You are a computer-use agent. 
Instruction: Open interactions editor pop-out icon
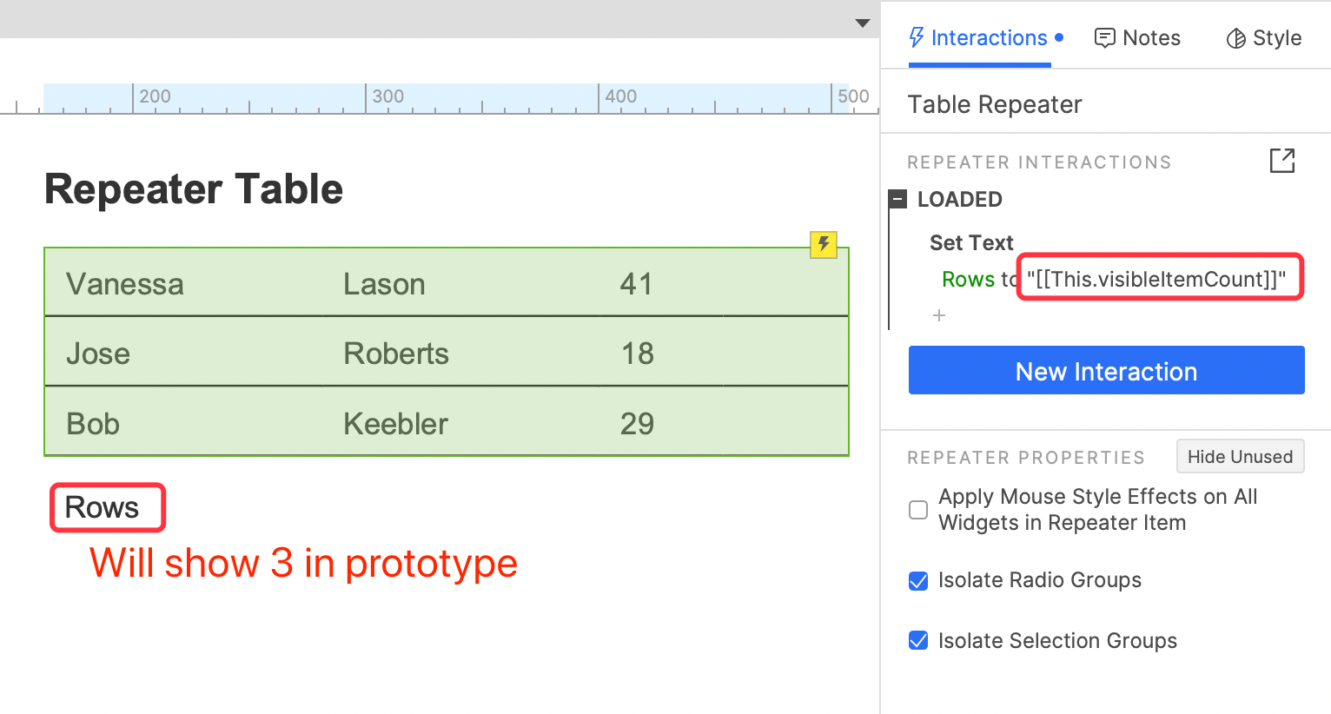pos(1282,161)
